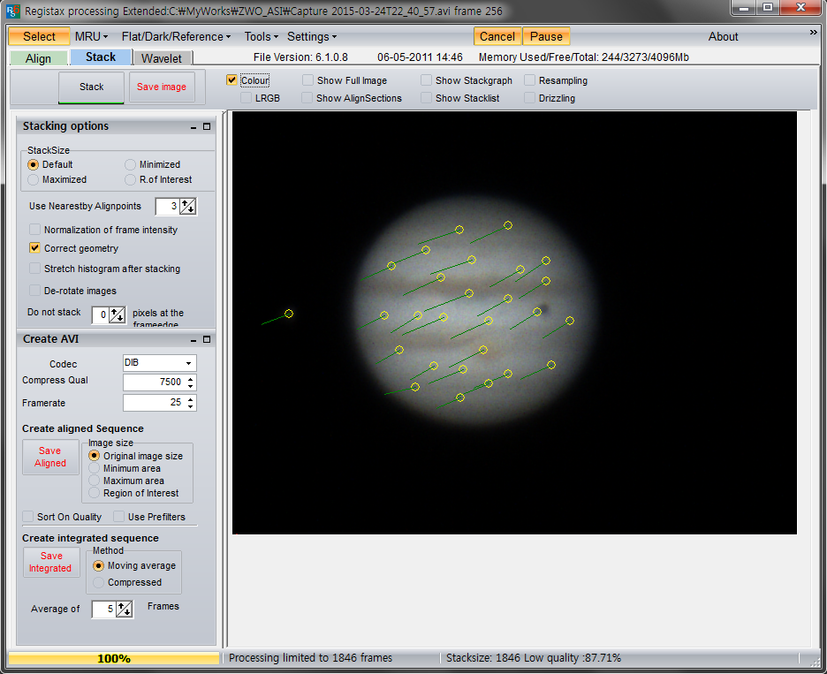Turn on Show Stacklist
This screenshot has height=674, width=827.
pos(426,98)
